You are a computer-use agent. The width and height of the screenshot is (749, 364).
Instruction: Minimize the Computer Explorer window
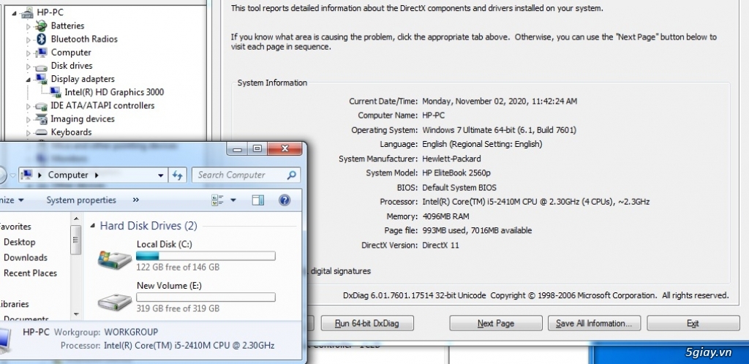coord(238,149)
